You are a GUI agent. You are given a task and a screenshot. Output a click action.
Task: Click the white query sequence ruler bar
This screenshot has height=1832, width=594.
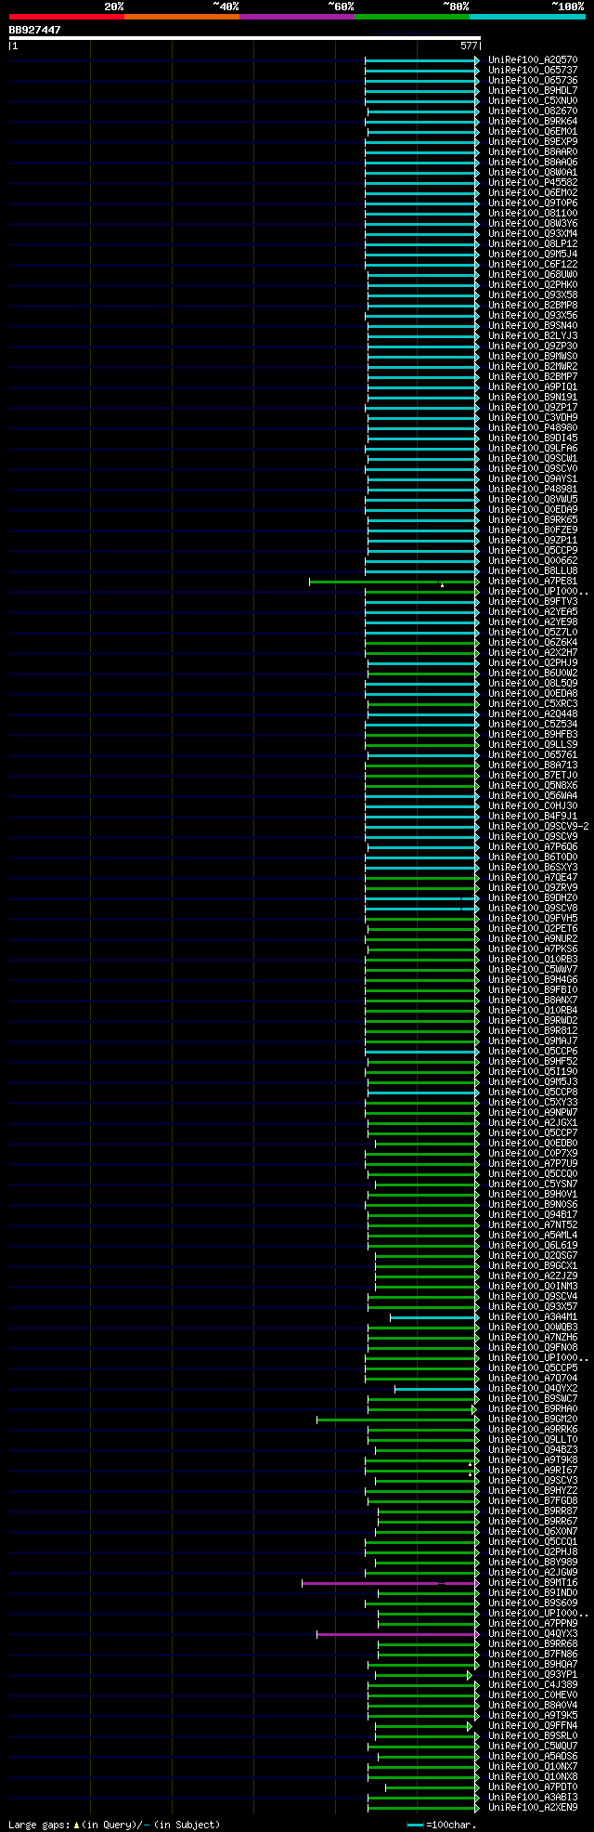tap(244, 38)
